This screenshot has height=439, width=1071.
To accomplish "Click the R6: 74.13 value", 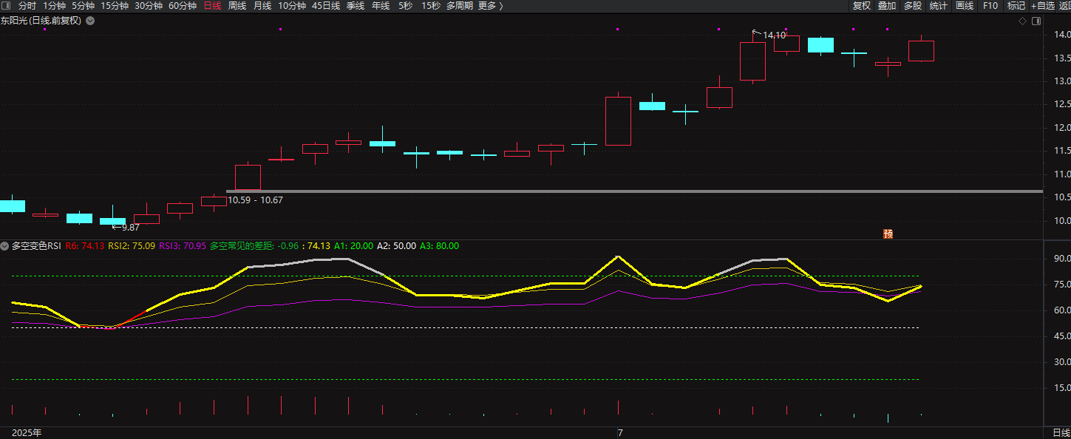I will 84,246.
